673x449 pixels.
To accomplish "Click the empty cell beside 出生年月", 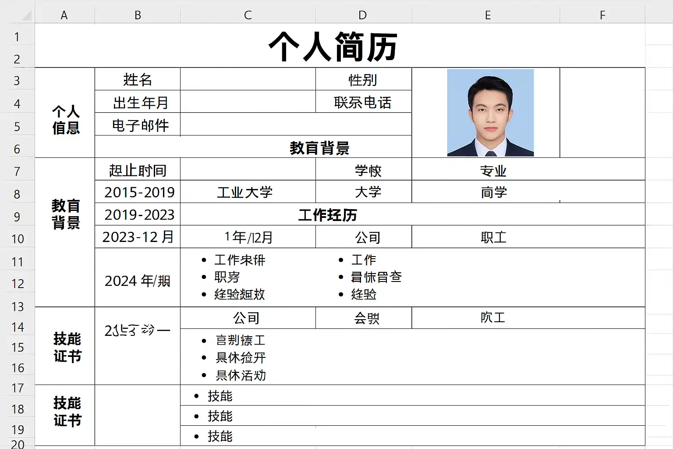I will 248,102.
